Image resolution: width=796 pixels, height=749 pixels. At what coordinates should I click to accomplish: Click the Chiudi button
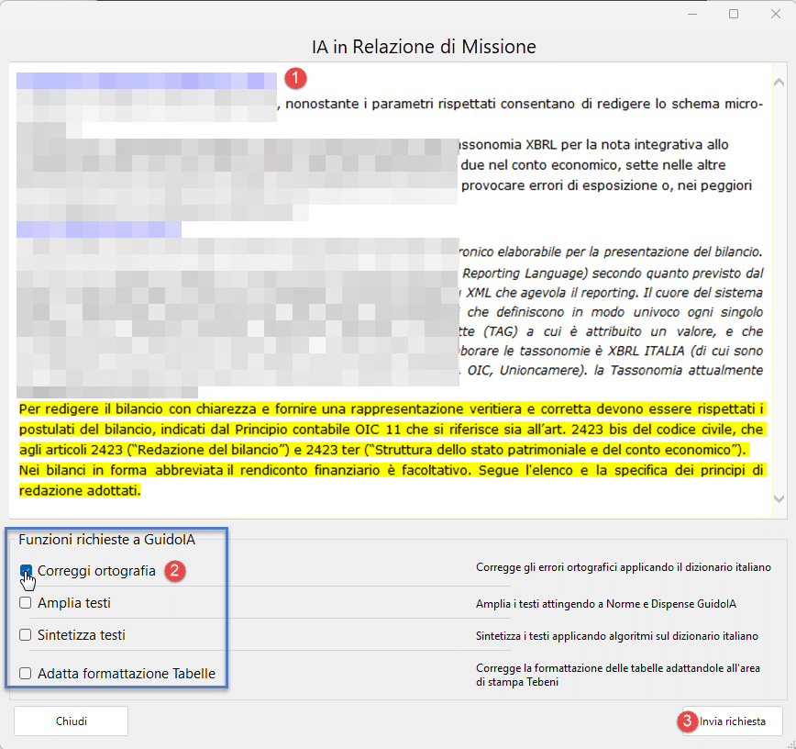point(72,721)
